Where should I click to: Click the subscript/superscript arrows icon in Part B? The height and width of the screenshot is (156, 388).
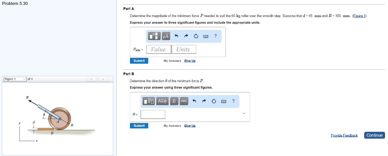pos(174,101)
